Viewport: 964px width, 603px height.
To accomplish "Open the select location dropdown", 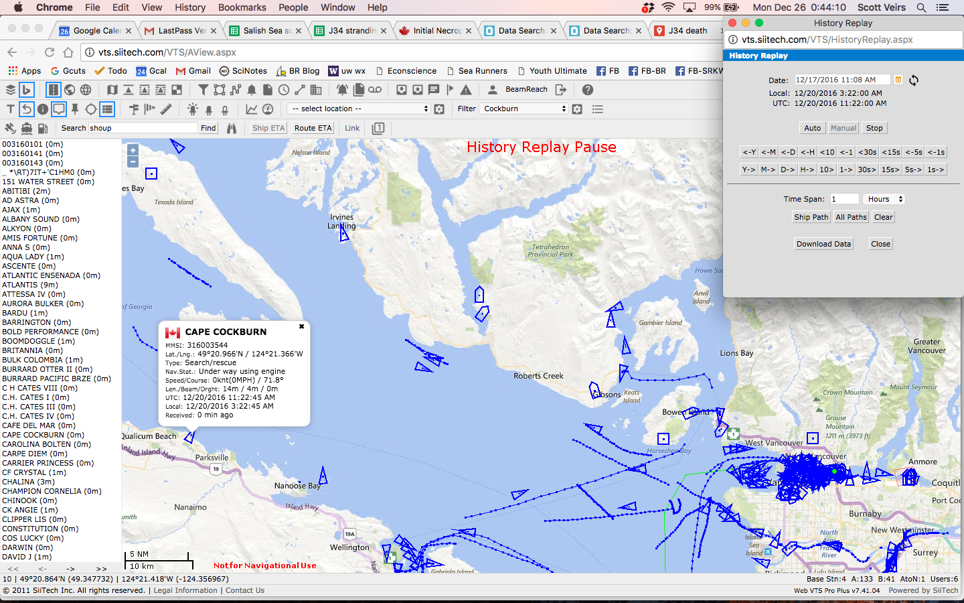I will (x=358, y=109).
